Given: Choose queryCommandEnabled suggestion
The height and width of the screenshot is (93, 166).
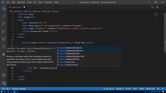Looking at the screenshot, I should 89,48.
